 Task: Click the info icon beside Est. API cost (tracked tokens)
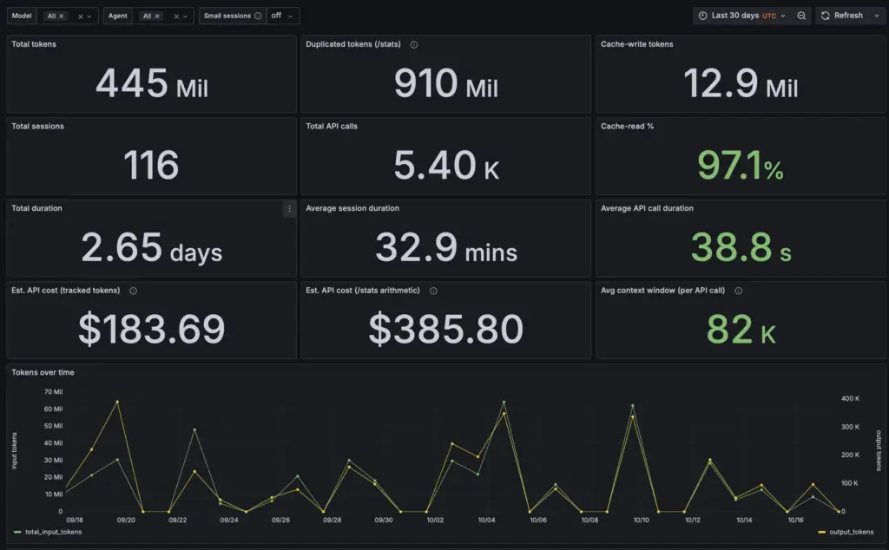133,291
